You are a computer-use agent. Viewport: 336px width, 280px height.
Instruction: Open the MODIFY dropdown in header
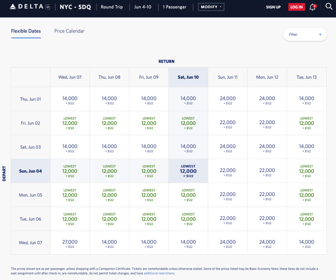(x=211, y=7)
